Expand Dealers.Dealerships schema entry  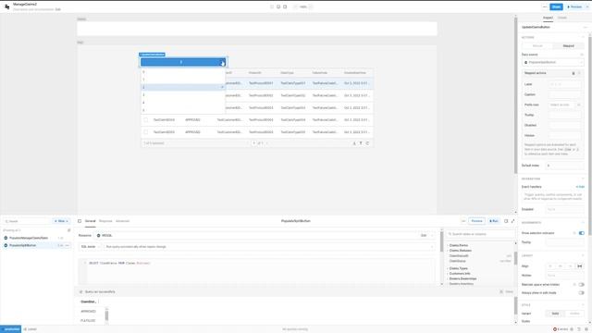462,278
